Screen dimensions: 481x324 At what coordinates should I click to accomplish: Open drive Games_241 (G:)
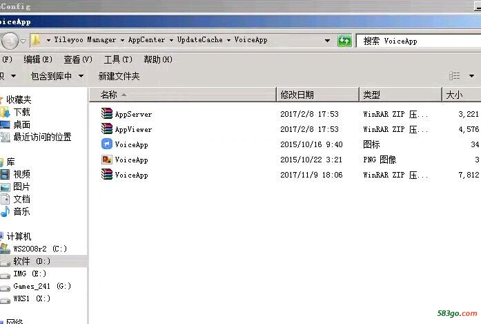[x=42, y=286]
